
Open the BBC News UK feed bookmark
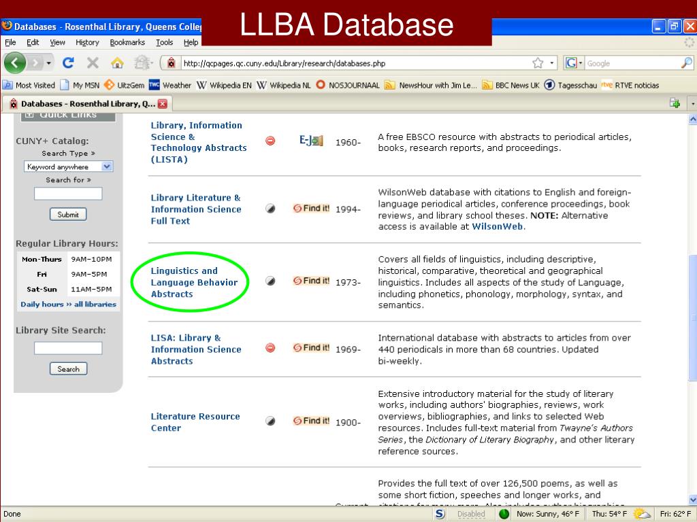click(x=510, y=85)
